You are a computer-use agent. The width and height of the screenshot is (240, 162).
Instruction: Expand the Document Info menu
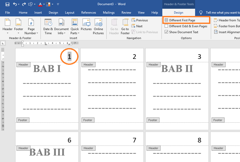61,26
